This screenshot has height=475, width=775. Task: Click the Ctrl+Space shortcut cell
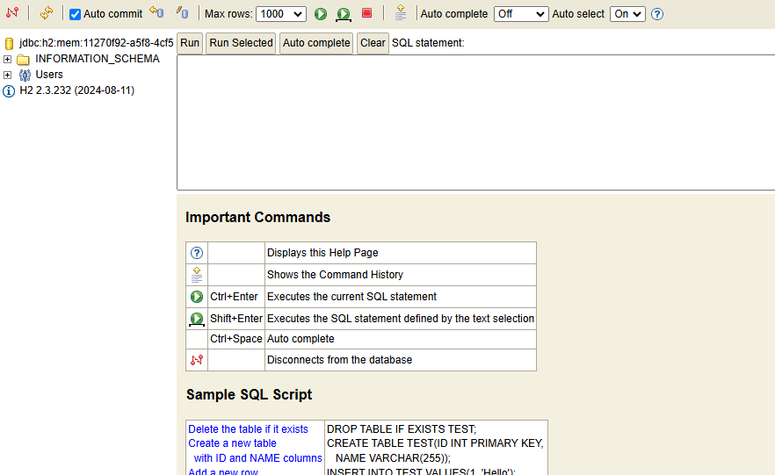(x=236, y=339)
